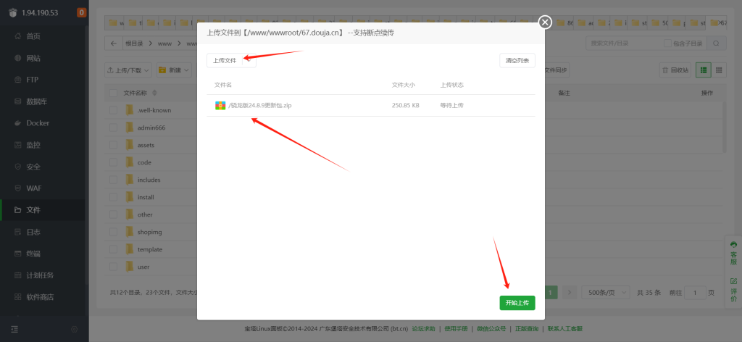This screenshot has width=742, height=342.
Task: Click the 上传文件 button in dialog
Action: point(225,61)
